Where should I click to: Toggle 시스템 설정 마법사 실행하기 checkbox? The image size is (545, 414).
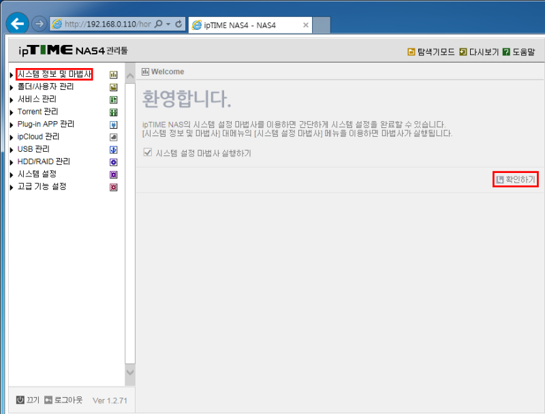click(x=148, y=153)
